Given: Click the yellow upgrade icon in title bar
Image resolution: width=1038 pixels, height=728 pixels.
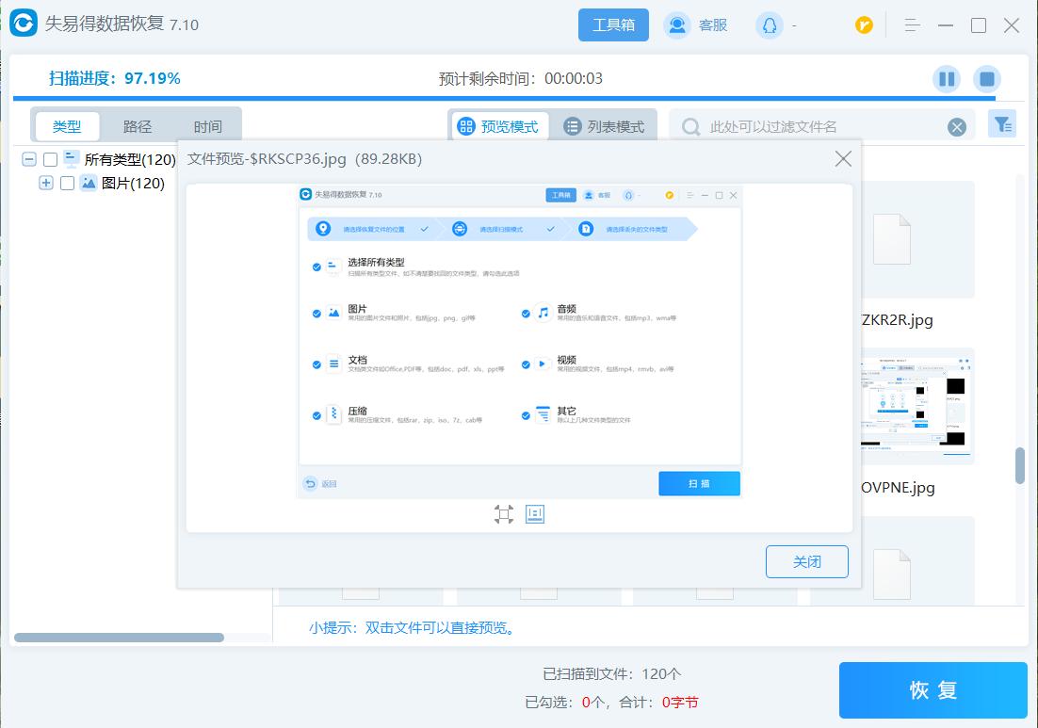Looking at the screenshot, I should tap(864, 24).
